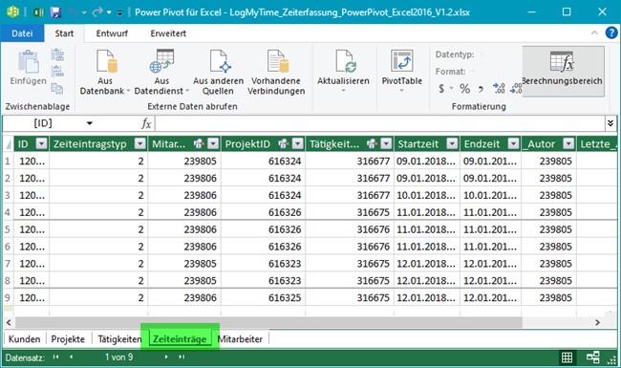Toggle the Berechnungsbereich calculation area
621x368 pixels.
pyautogui.click(x=563, y=72)
